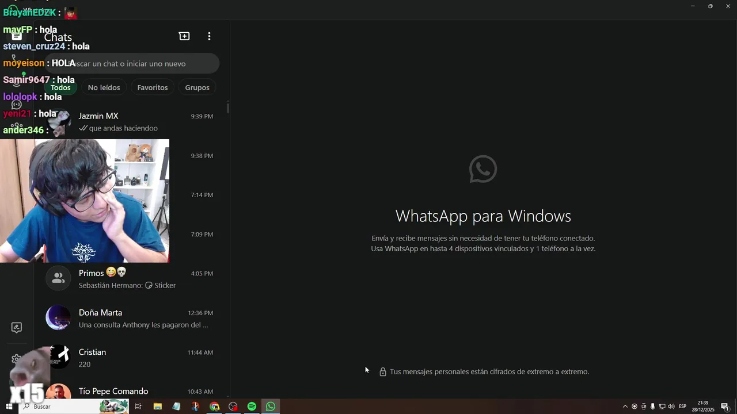The width and height of the screenshot is (737, 414).
Task: Open the volume control tray icon
Action: click(671, 407)
